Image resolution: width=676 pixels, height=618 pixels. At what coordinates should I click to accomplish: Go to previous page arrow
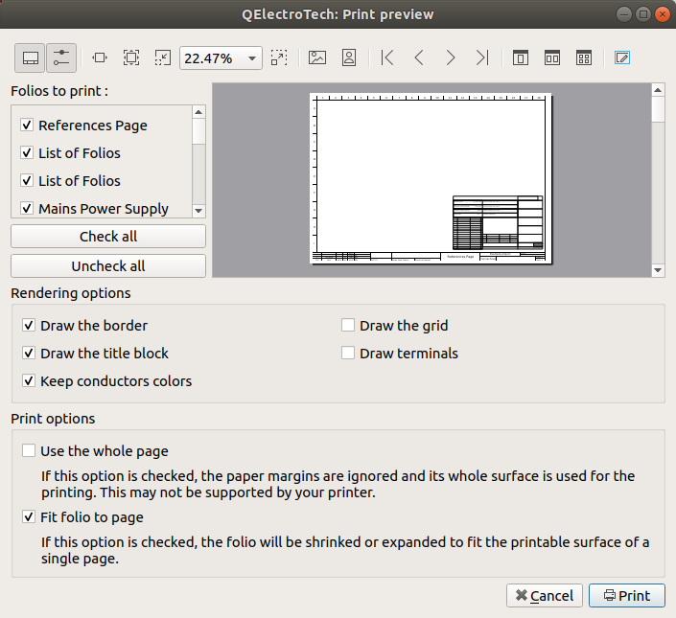pos(419,57)
